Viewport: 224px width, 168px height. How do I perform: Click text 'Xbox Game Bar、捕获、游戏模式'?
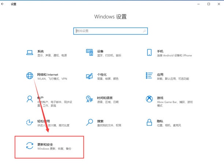[x=175, y=104]
